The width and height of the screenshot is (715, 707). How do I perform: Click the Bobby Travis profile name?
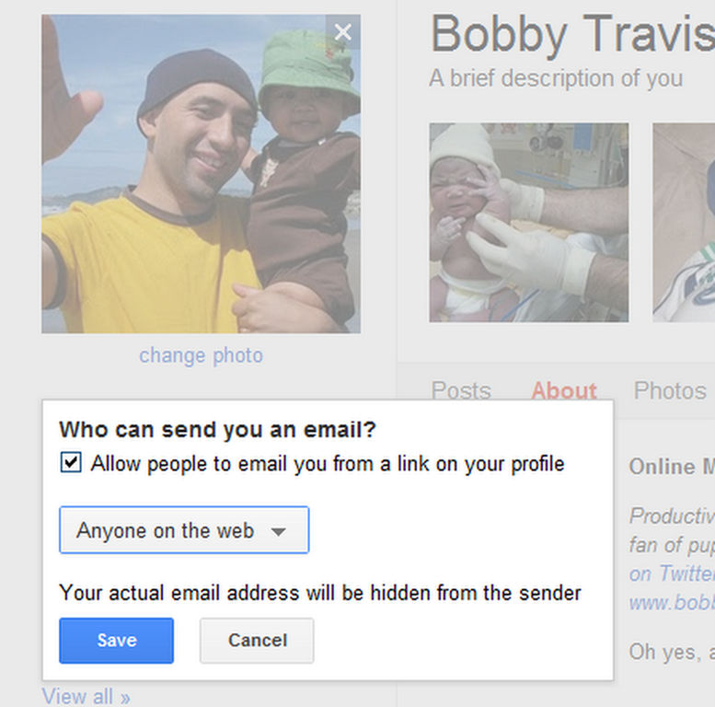pyautogui.click(x=571, y=35)
